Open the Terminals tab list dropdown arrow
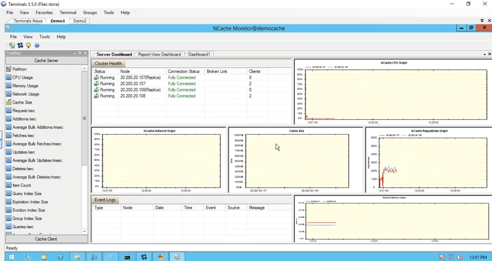The width and height of the screenshot is (492, 261). (x=482, y=21)
